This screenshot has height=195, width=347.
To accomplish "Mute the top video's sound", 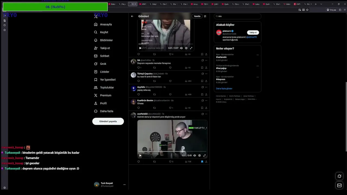I will [x=181, y=48].
